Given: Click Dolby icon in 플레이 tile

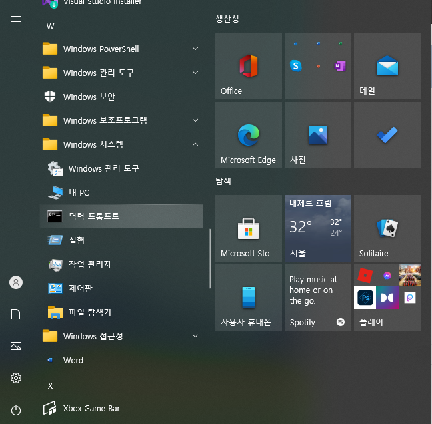Looking at the screenshot, I should (387, 298).
